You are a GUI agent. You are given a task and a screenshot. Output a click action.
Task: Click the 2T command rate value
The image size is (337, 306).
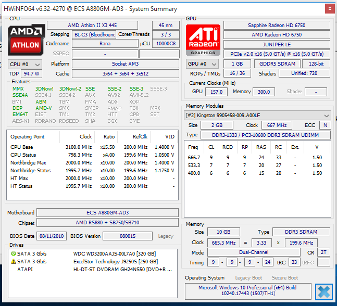pos(323,252)
